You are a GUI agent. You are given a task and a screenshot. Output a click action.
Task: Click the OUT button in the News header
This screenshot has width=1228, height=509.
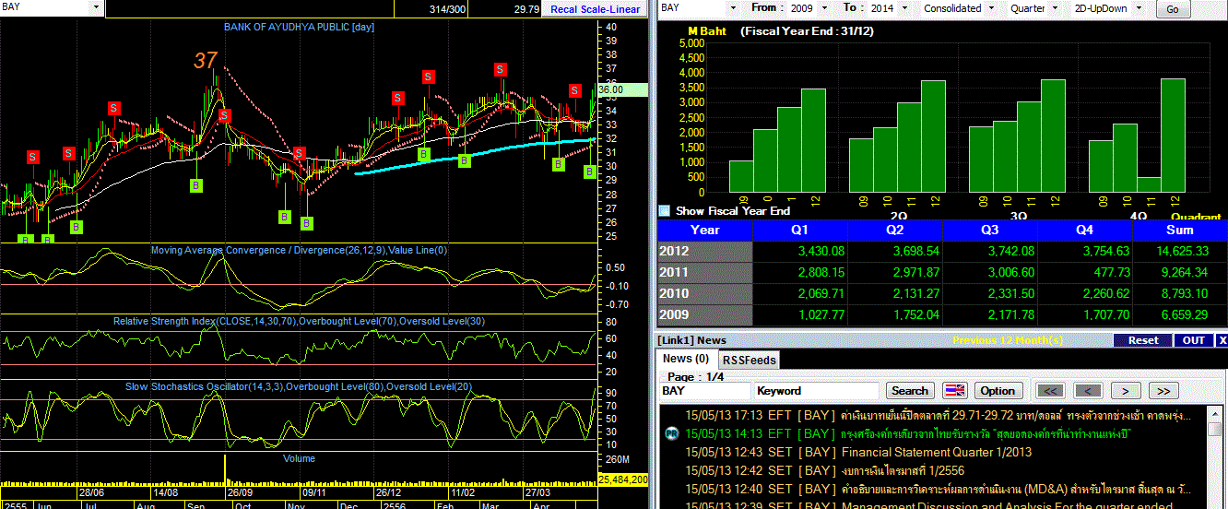pyautogui.click(x=1193, y=340)
